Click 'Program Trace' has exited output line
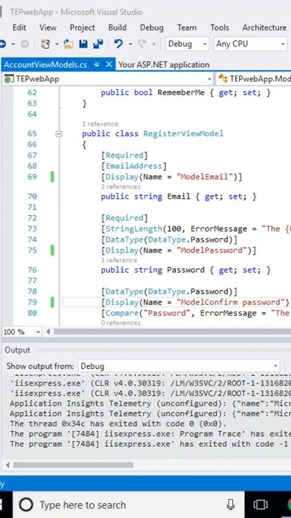Image resolution: width=291 pixels, height=518 pixels. [x=150, y=434]
